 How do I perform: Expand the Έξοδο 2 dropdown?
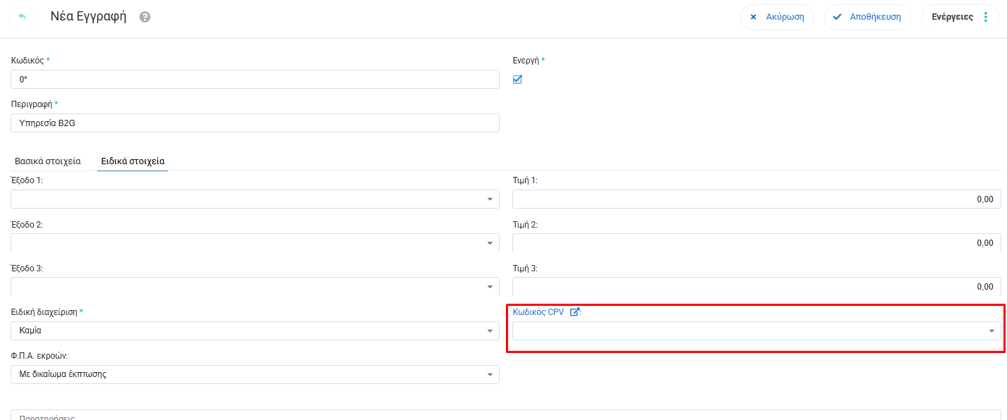(x=490, y=243)
